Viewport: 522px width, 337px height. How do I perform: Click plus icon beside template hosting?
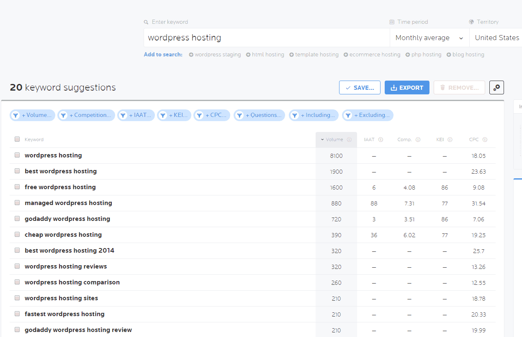click(x=292, y=55)
